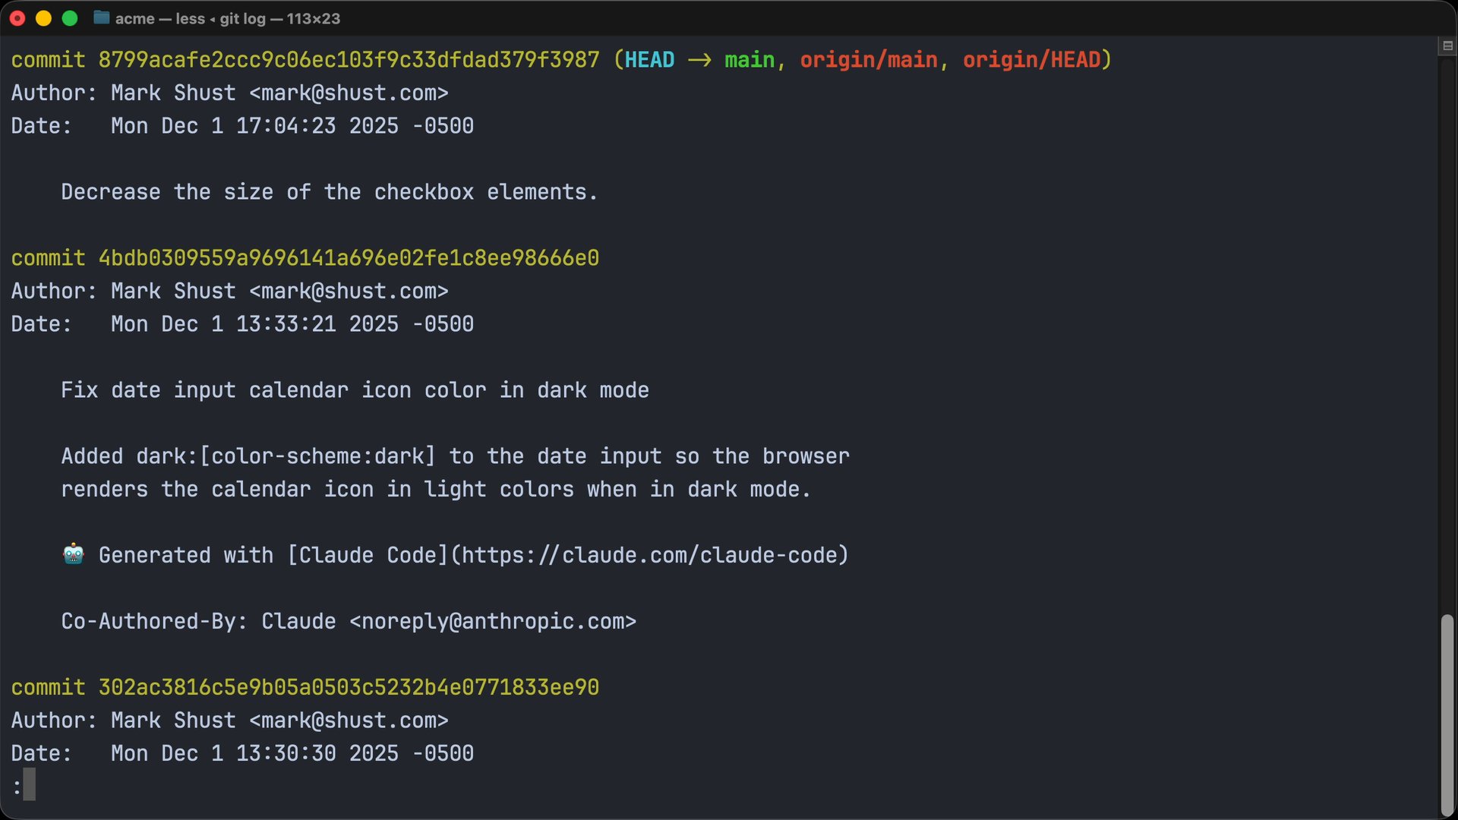Viewport: 1458px width, 820px height.
Task: Click the 'origin/HEAD' remote ref
Action: point(1031,60)
